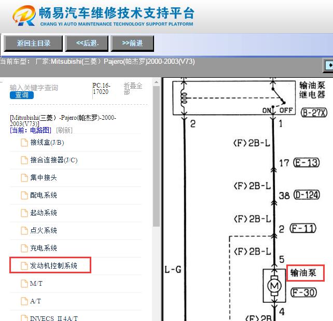The height and width of the screenshot is (321, 333).
Task: Open 接线盒(J/B) tree item
Action: [47, 143]
